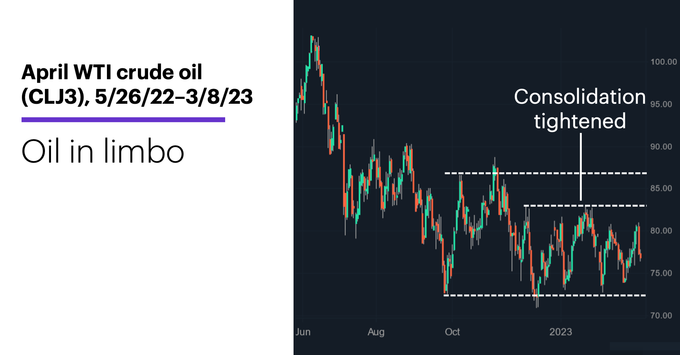680x355 pixels.
Task: Click the lower dashed support line near 72
Action: [545, 295]
